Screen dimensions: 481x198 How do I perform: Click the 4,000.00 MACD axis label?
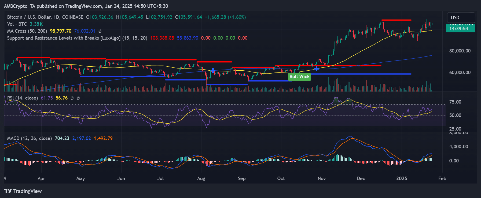click(x=459, y=147)
